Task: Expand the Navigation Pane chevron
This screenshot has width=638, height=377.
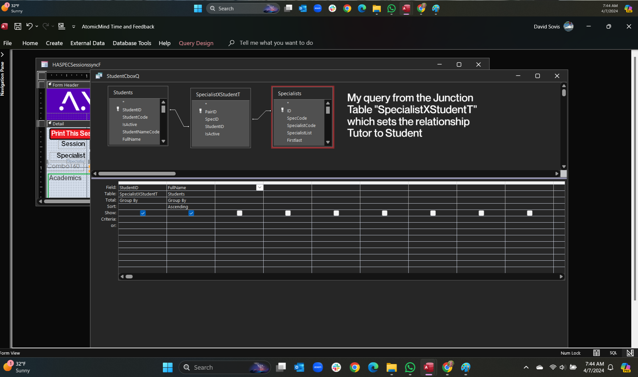Action: 2,54
